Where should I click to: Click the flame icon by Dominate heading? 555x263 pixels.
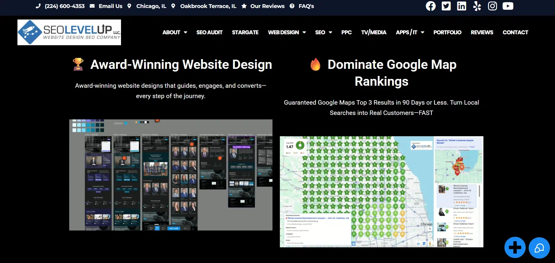pyautogui.click(x=315, y=64)
